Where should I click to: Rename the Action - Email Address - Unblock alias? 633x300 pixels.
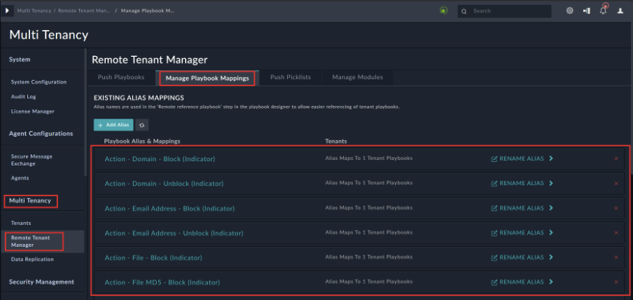click(517, 233)
